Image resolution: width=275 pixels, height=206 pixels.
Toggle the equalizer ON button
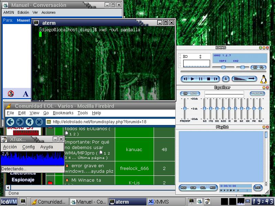pyautogui.click(x=185, y=93)
